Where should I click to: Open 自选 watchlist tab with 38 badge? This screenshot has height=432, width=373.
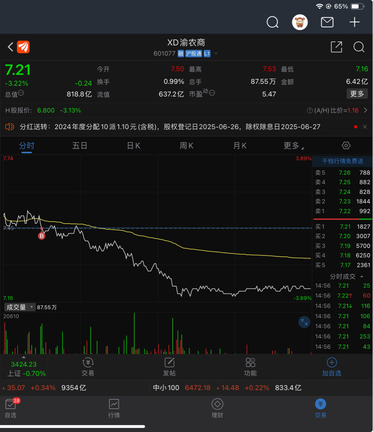coord(11,408)
